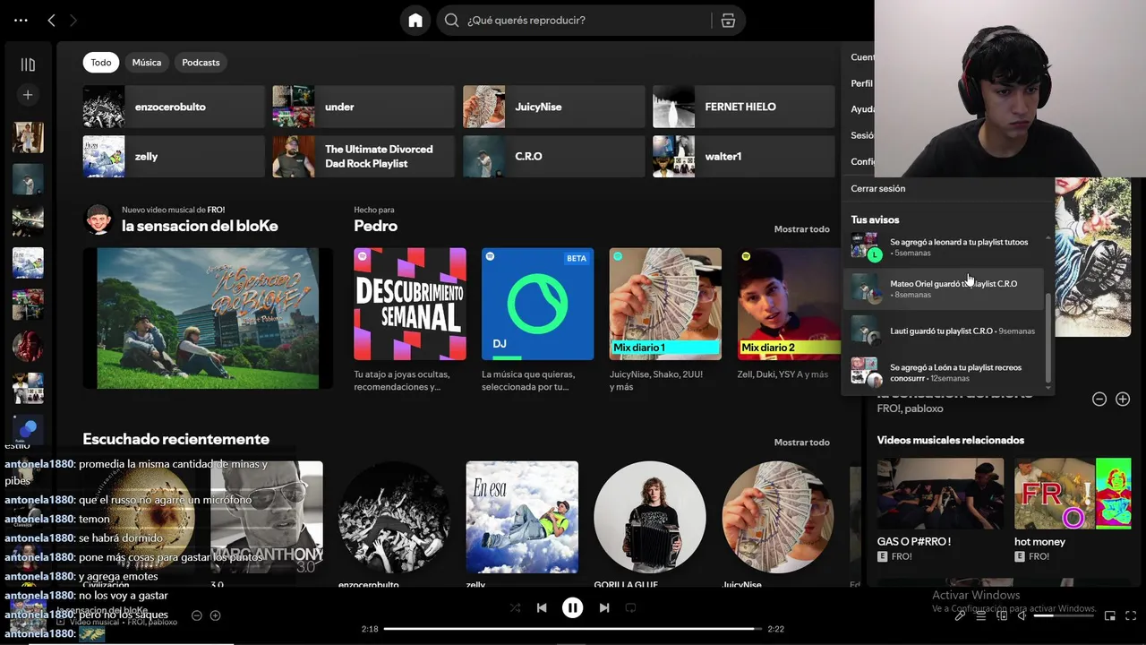1146x645 pixels.
Task: Choose Ayuda in the account menu
Action: tap(863, 109)
